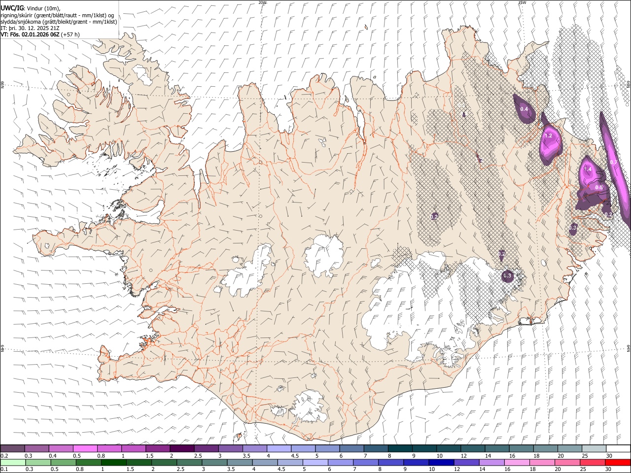Pick the pale mint first swatch in rain legend
The width and height of the screenshot is (631, 473).
tap(13, 463)
